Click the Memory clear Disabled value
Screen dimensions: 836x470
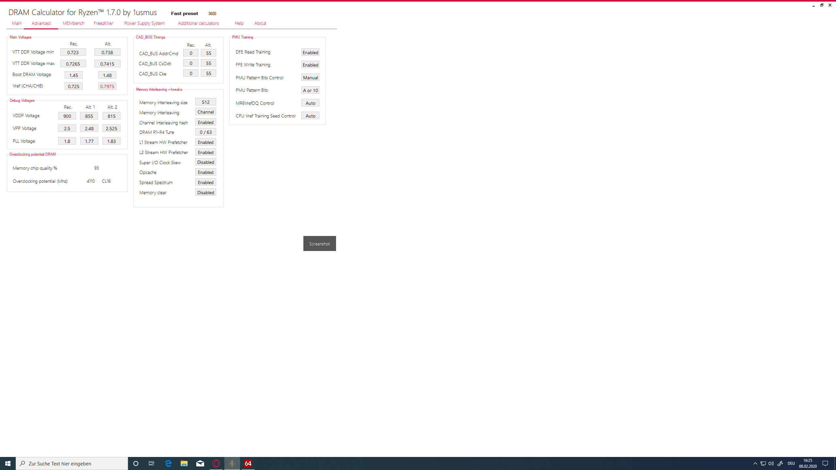click(x=205, y=193)
